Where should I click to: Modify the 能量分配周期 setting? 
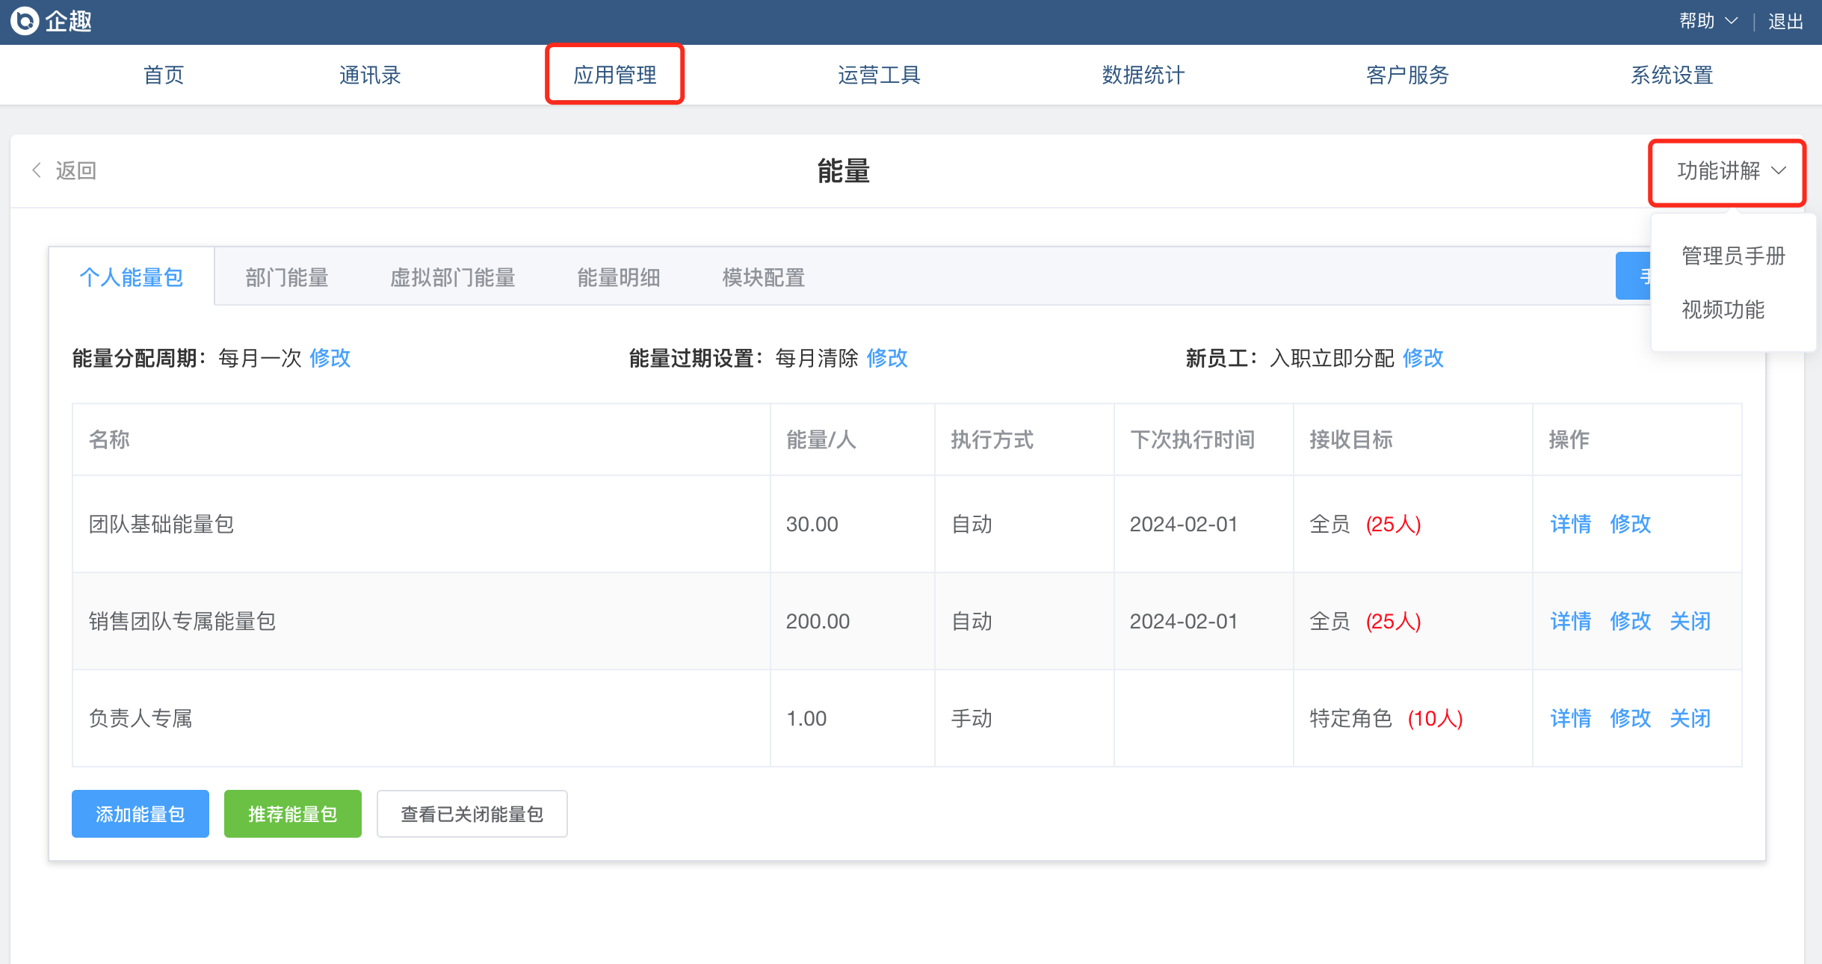(x=330, y=358)
